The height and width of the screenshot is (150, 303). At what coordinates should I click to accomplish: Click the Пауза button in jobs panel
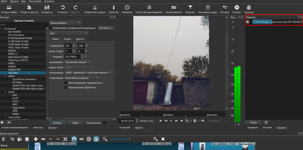pyautogui.click(x=253, y=122)
